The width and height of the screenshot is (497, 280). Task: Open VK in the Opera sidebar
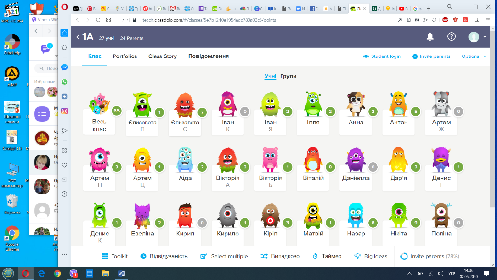64,96
